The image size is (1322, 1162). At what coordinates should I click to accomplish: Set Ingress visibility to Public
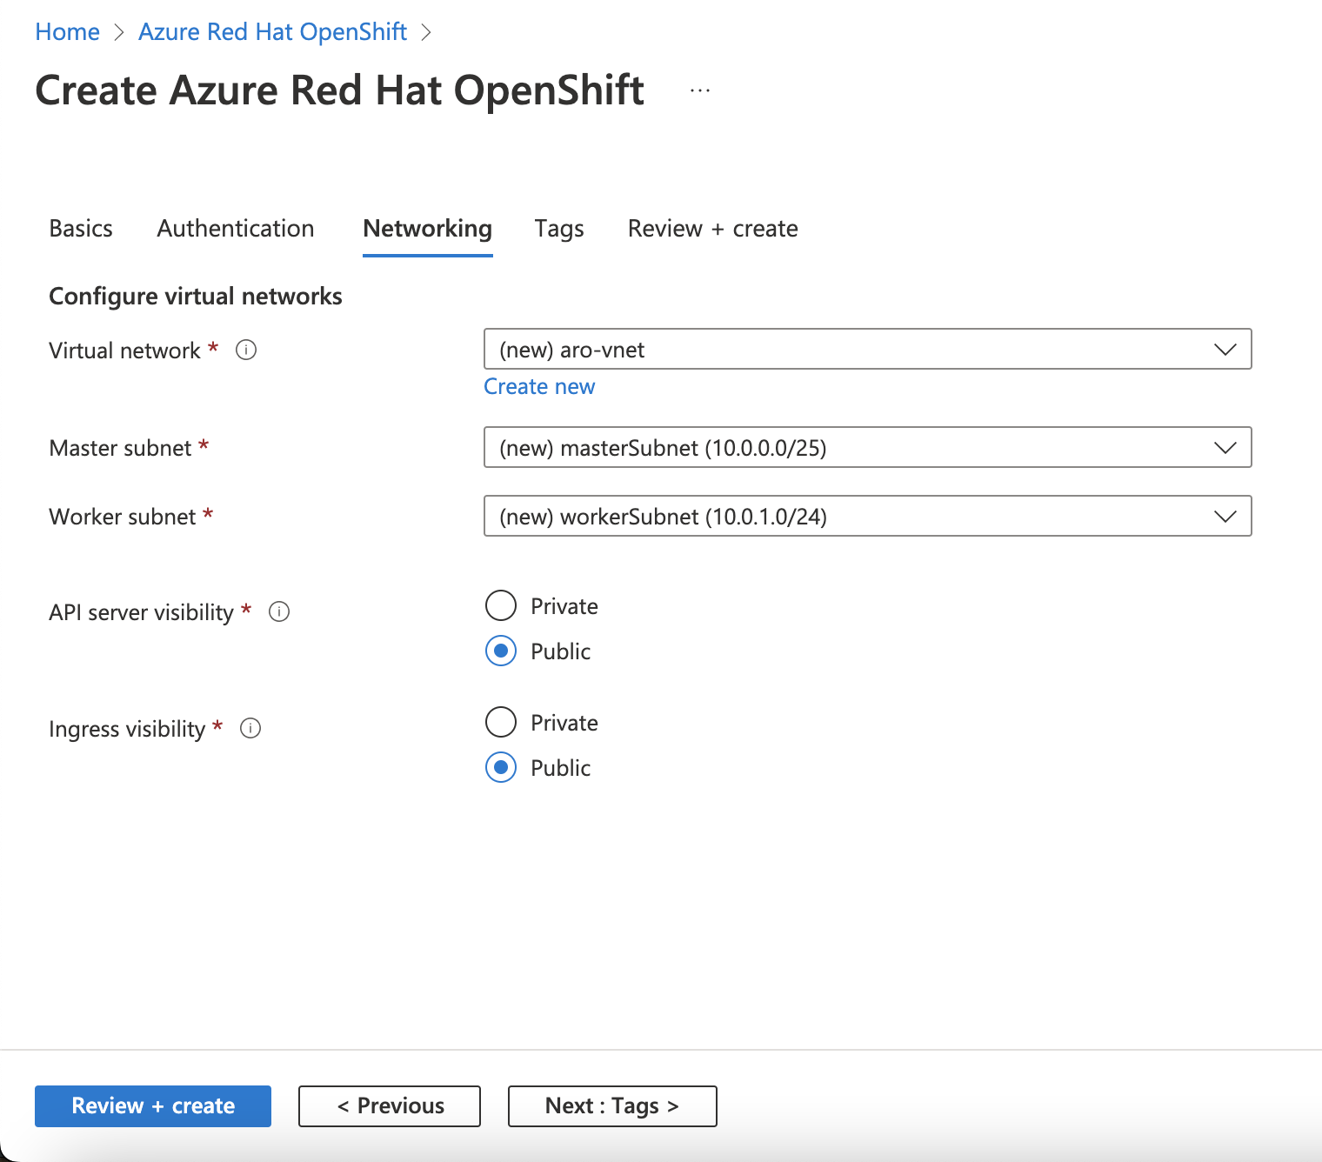click(501, 768)
